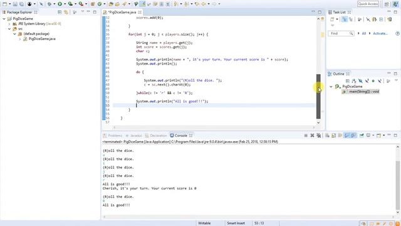The image size is (401, 226).
Task: Toggle Hide Fields in Outline toolbar
Action: click(x=360, y=81)
